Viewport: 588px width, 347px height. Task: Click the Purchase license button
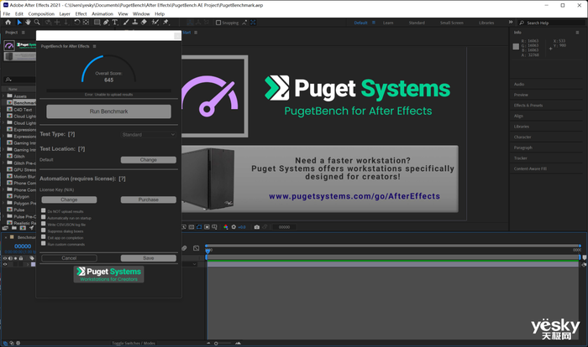(148, 199)
